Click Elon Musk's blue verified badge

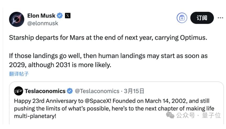[x=60, y=15]
